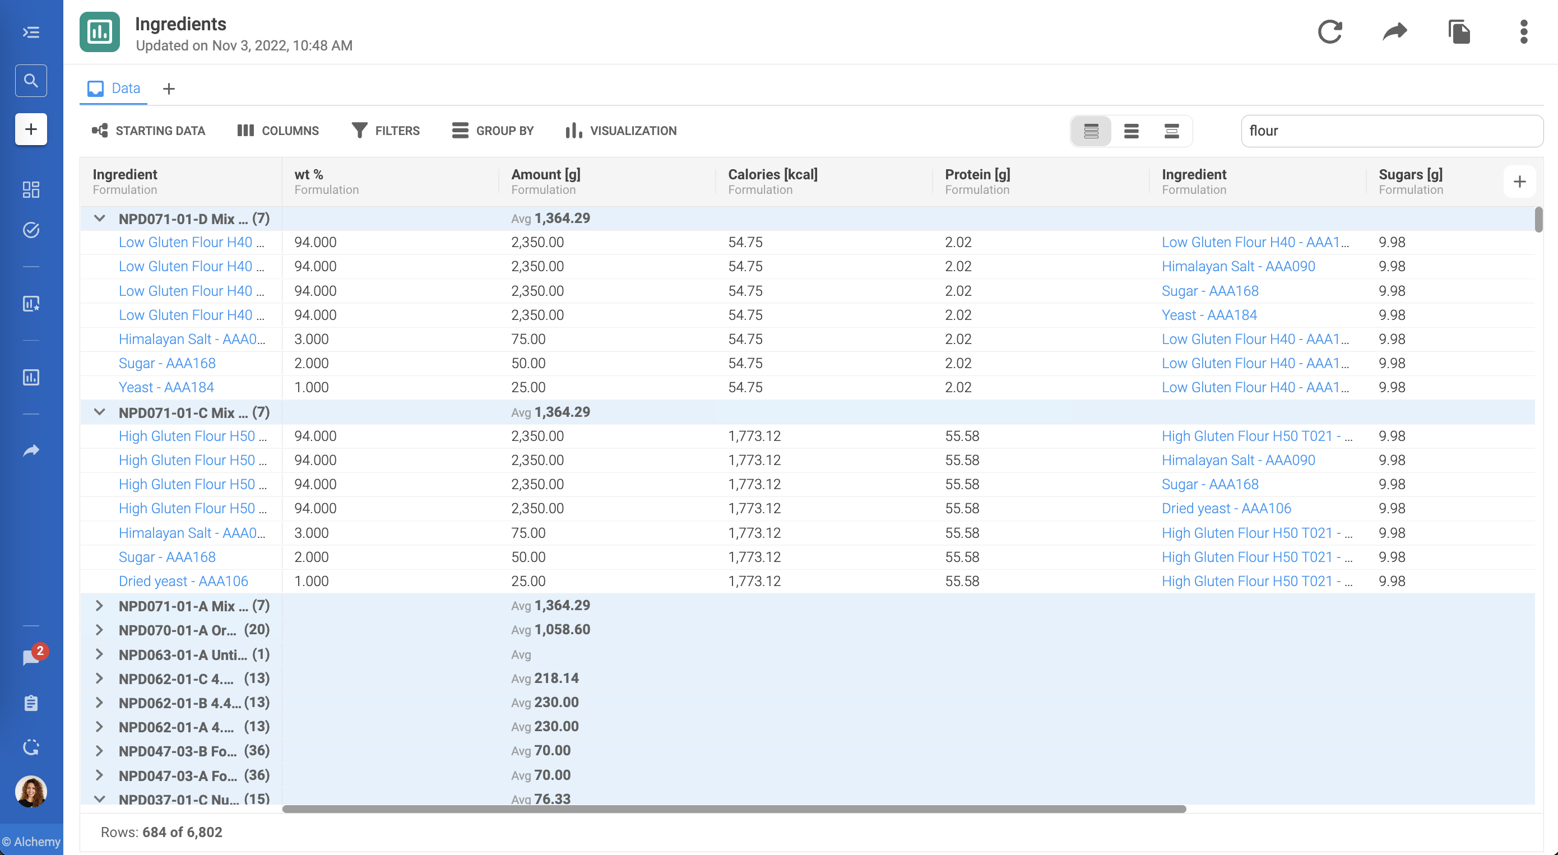Click the horizontal table scrollbar
The height and width of the screenshot is (855, 1558).
[734, 809]
